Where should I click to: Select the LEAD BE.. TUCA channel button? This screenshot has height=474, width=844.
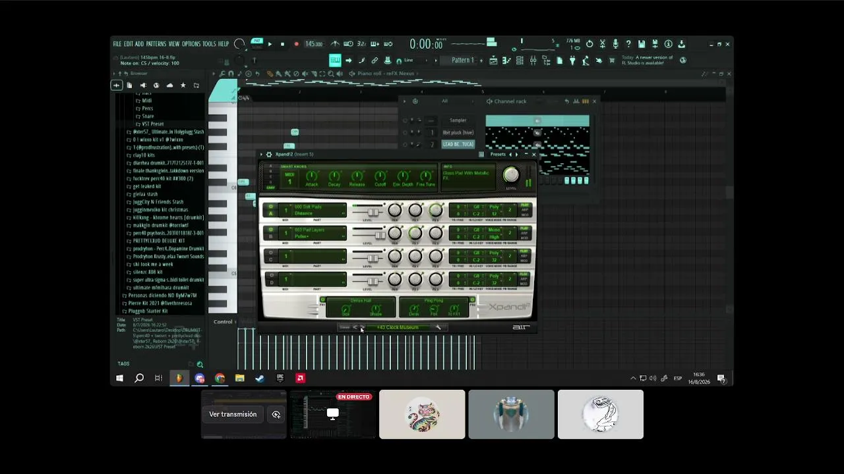458,144
